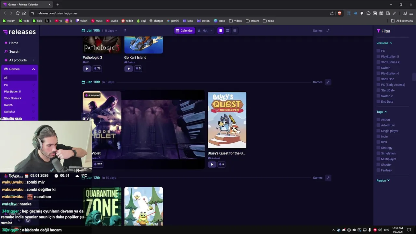Open the Hot sorting dropdown

(205, 31)
